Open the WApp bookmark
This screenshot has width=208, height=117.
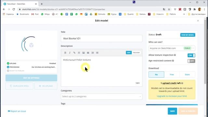pos(45,14)
